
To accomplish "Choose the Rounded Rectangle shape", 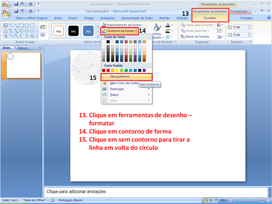I will (x=32, y=25).
